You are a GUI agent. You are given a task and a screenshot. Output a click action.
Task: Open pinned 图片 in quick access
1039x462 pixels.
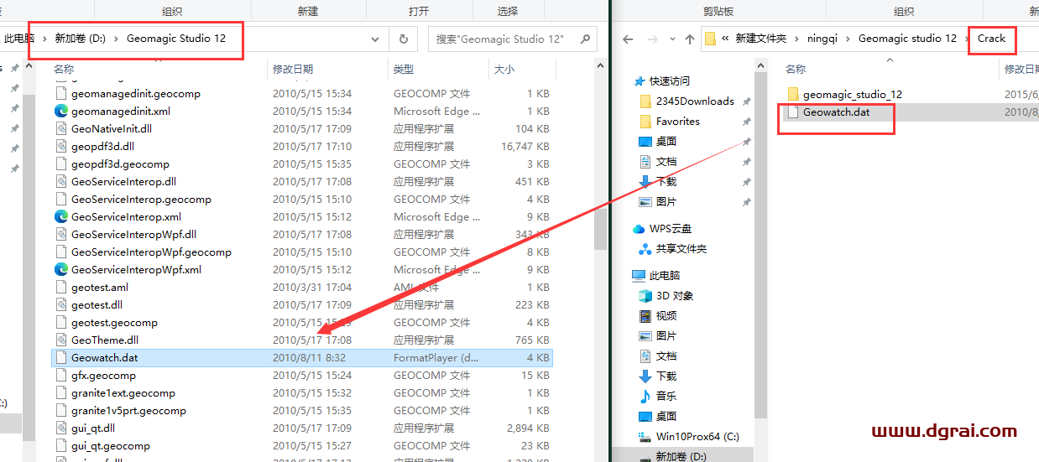tap(666, 201)
